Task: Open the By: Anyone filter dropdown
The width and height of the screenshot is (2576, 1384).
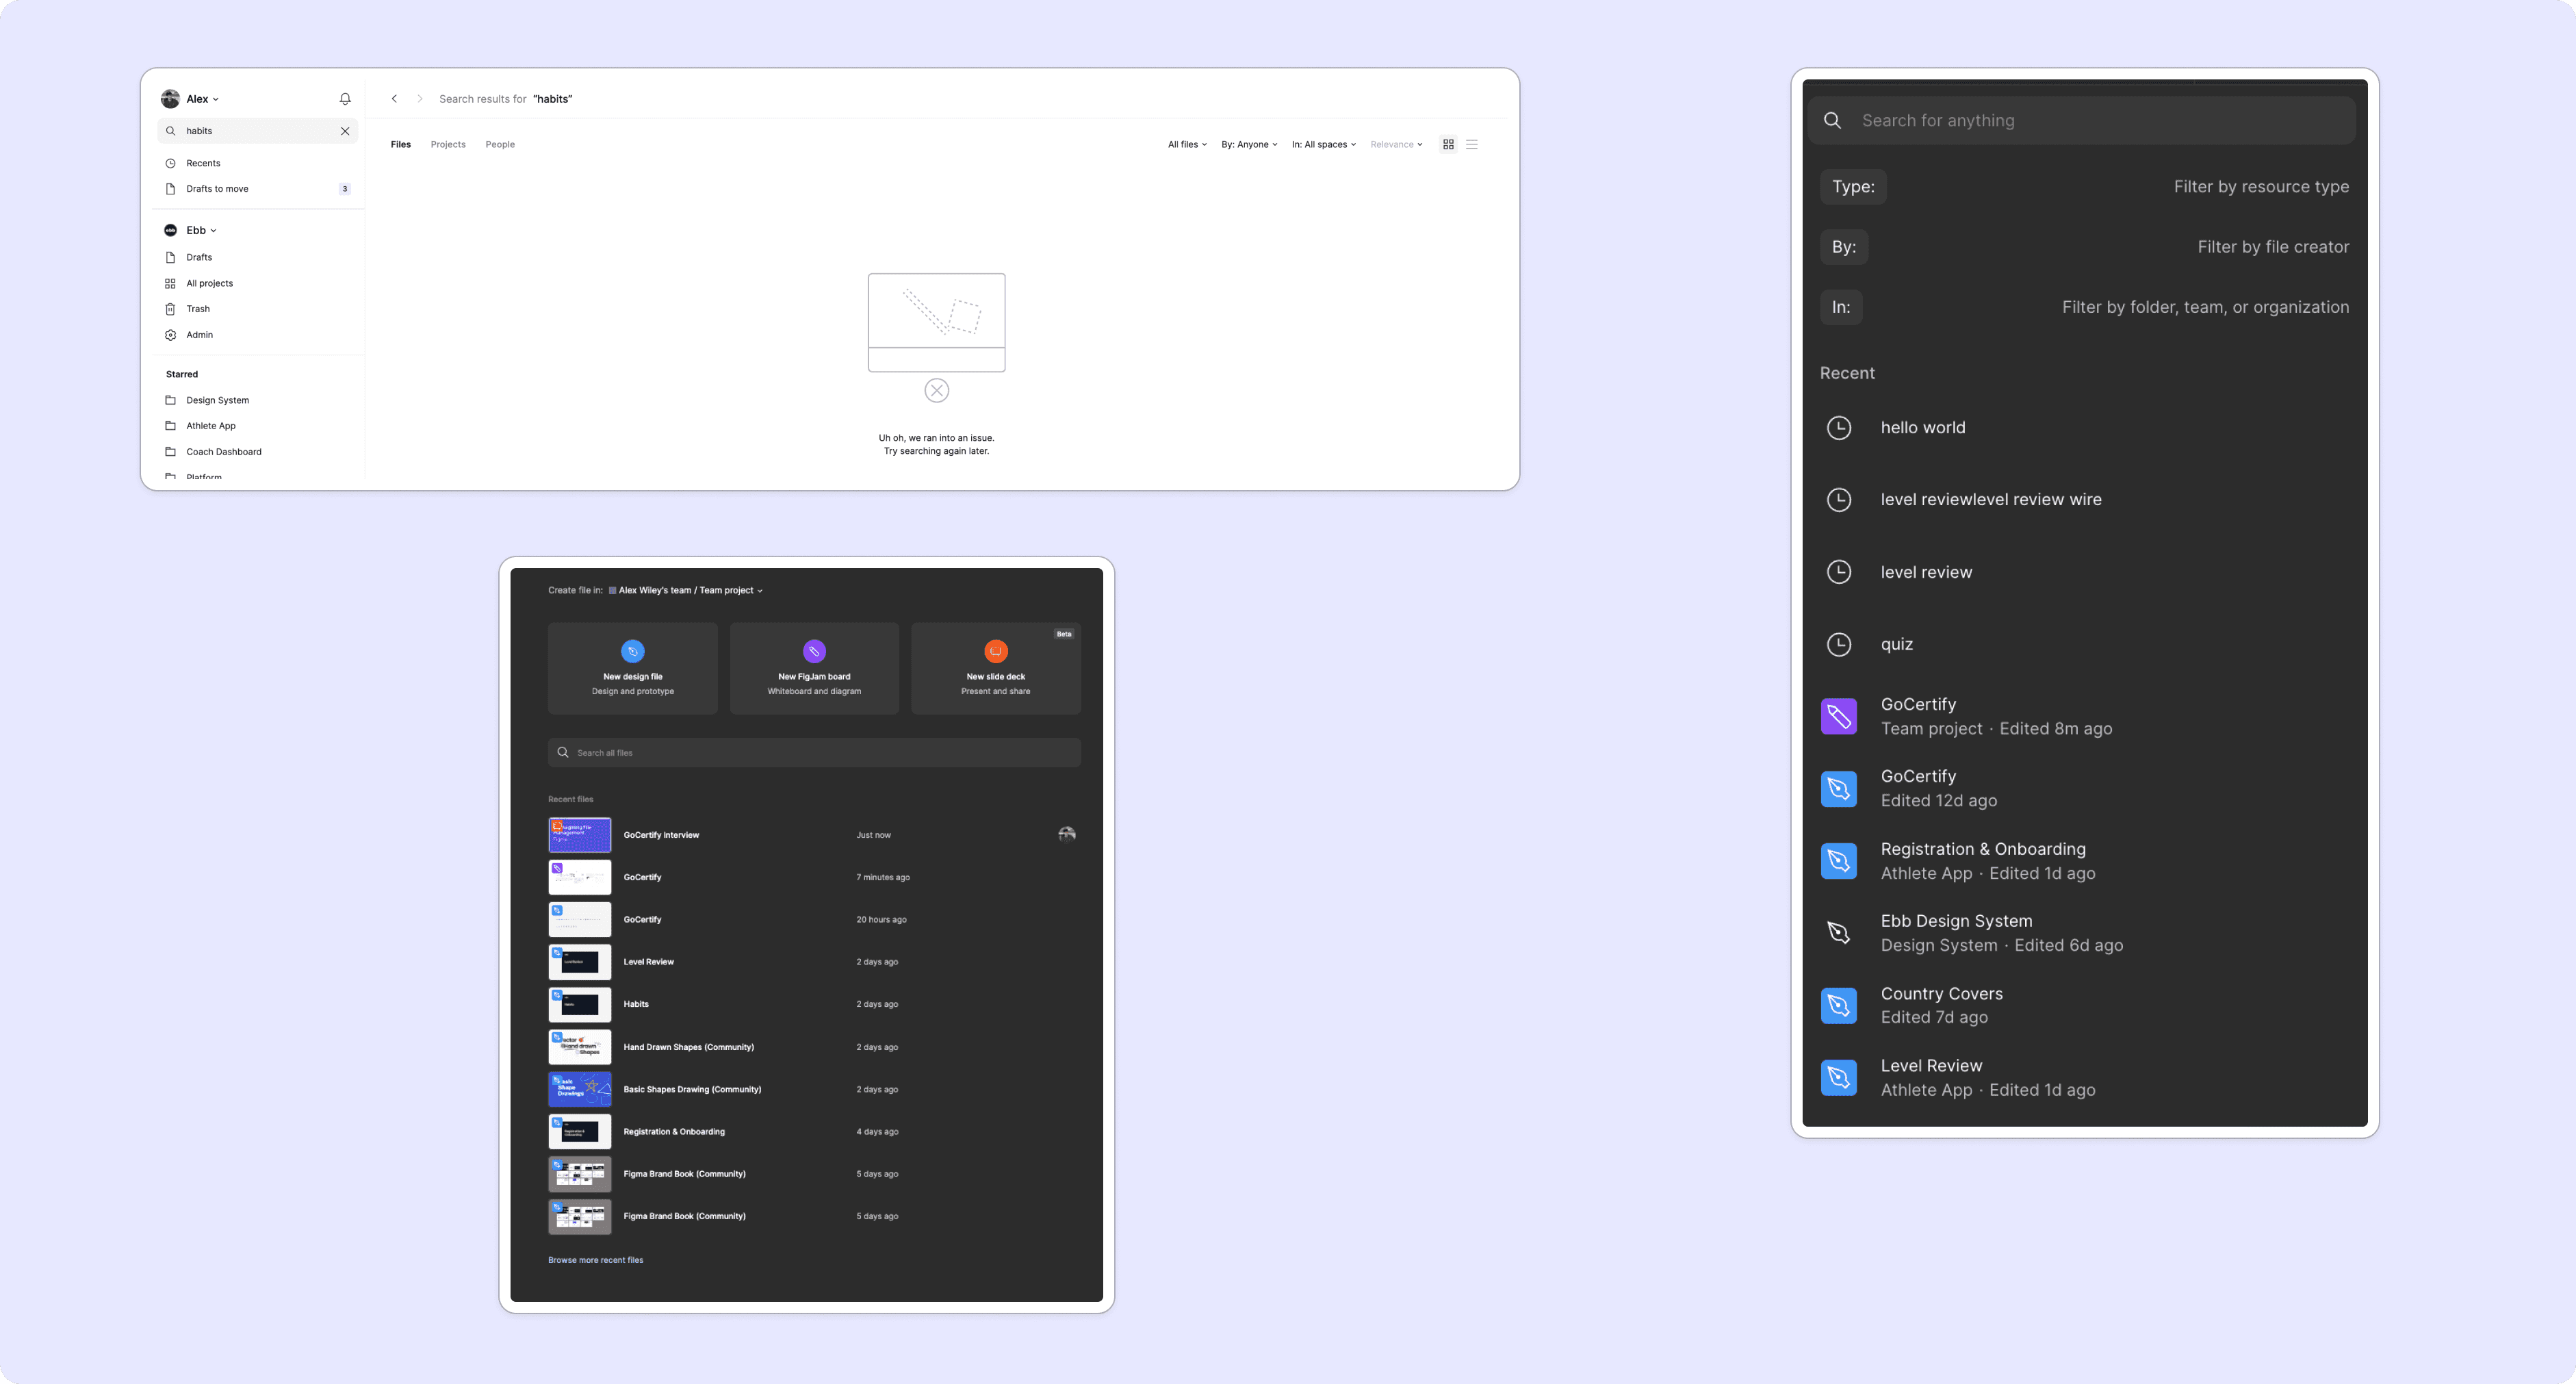Action: 1249,144
